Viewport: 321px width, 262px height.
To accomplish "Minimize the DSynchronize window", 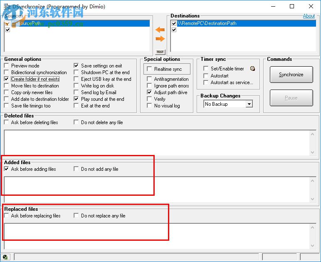I will point(273,6).
